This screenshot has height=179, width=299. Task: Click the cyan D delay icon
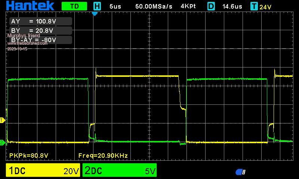(211, 6)
